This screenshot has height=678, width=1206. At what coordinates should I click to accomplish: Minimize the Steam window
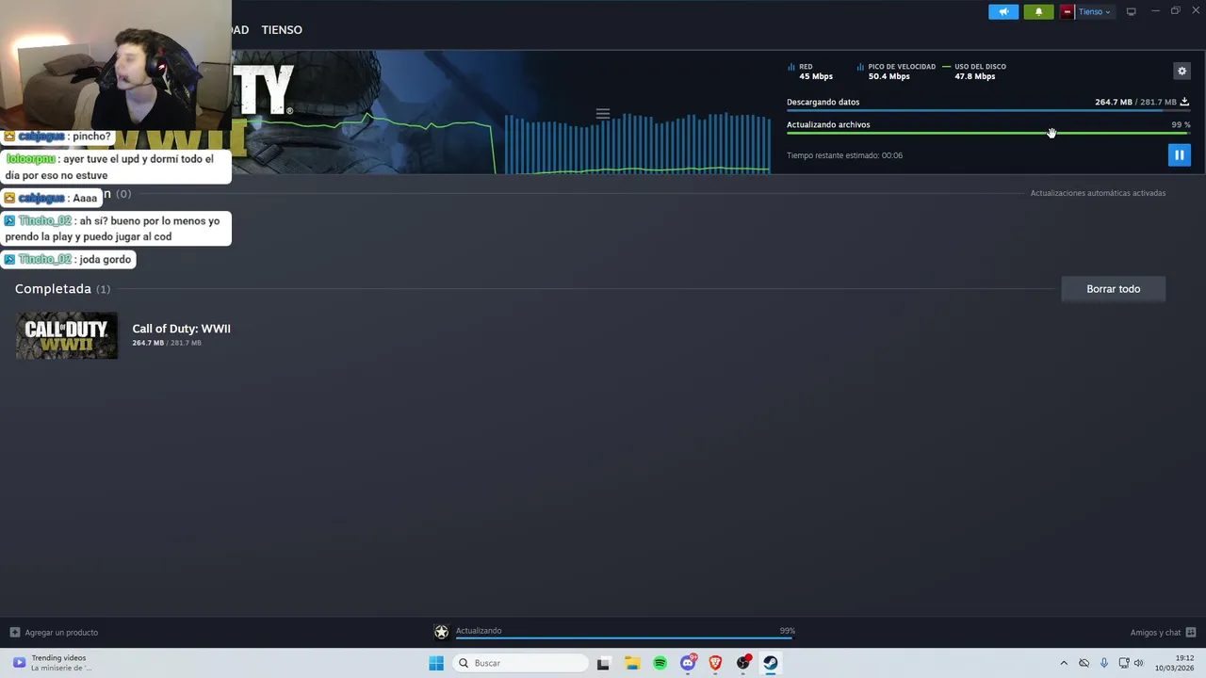pyautogui.click(x=1155, y=11)
